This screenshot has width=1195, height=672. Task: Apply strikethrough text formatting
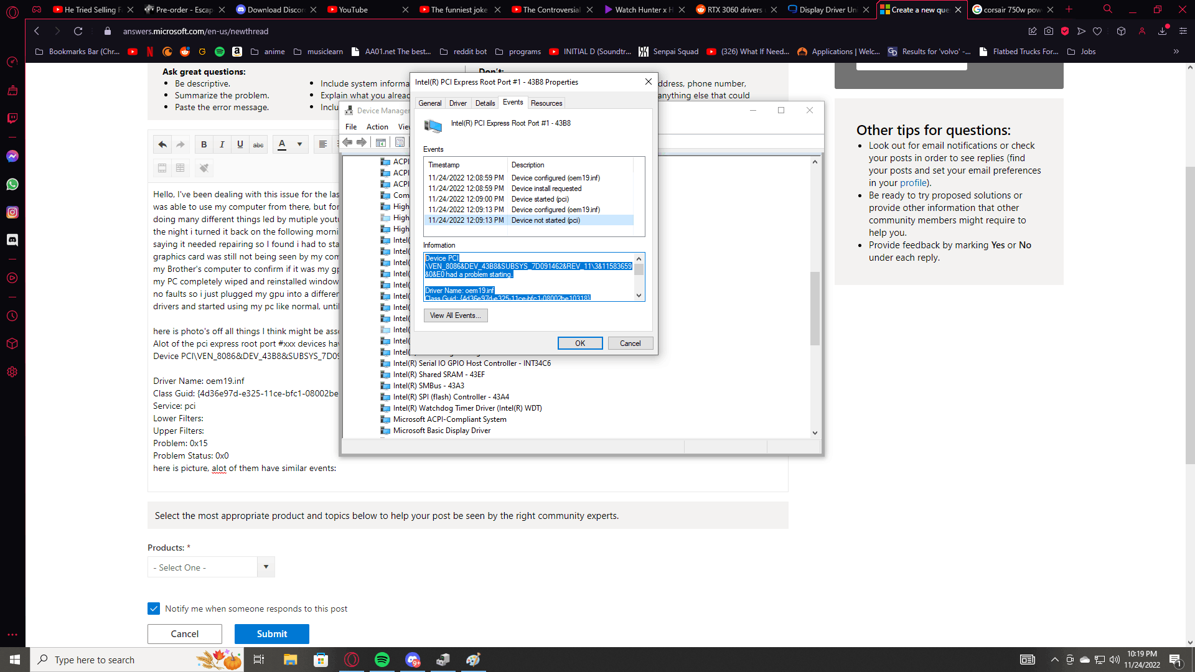pyautogui.click(x=258, y=144)
